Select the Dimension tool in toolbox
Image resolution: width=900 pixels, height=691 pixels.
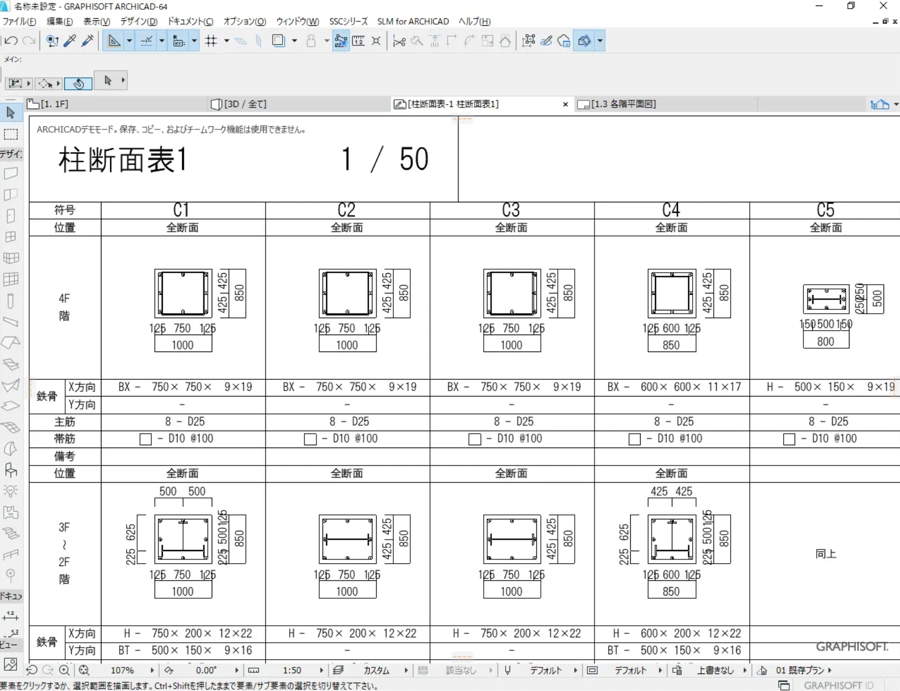click(10, 615)
